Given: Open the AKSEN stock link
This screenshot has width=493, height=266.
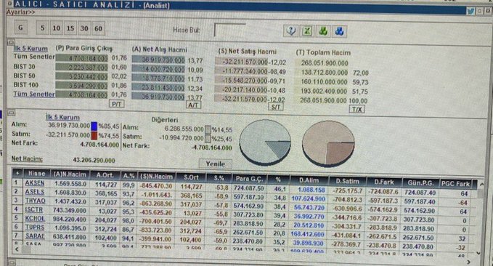Looking at the screenshot, I should coord(35,183).
